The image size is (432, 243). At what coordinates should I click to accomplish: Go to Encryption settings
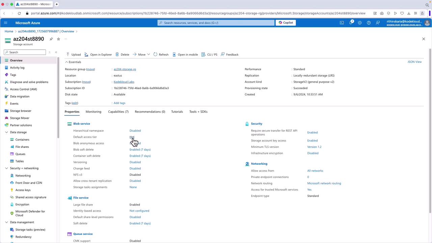[x=22, y=204]
